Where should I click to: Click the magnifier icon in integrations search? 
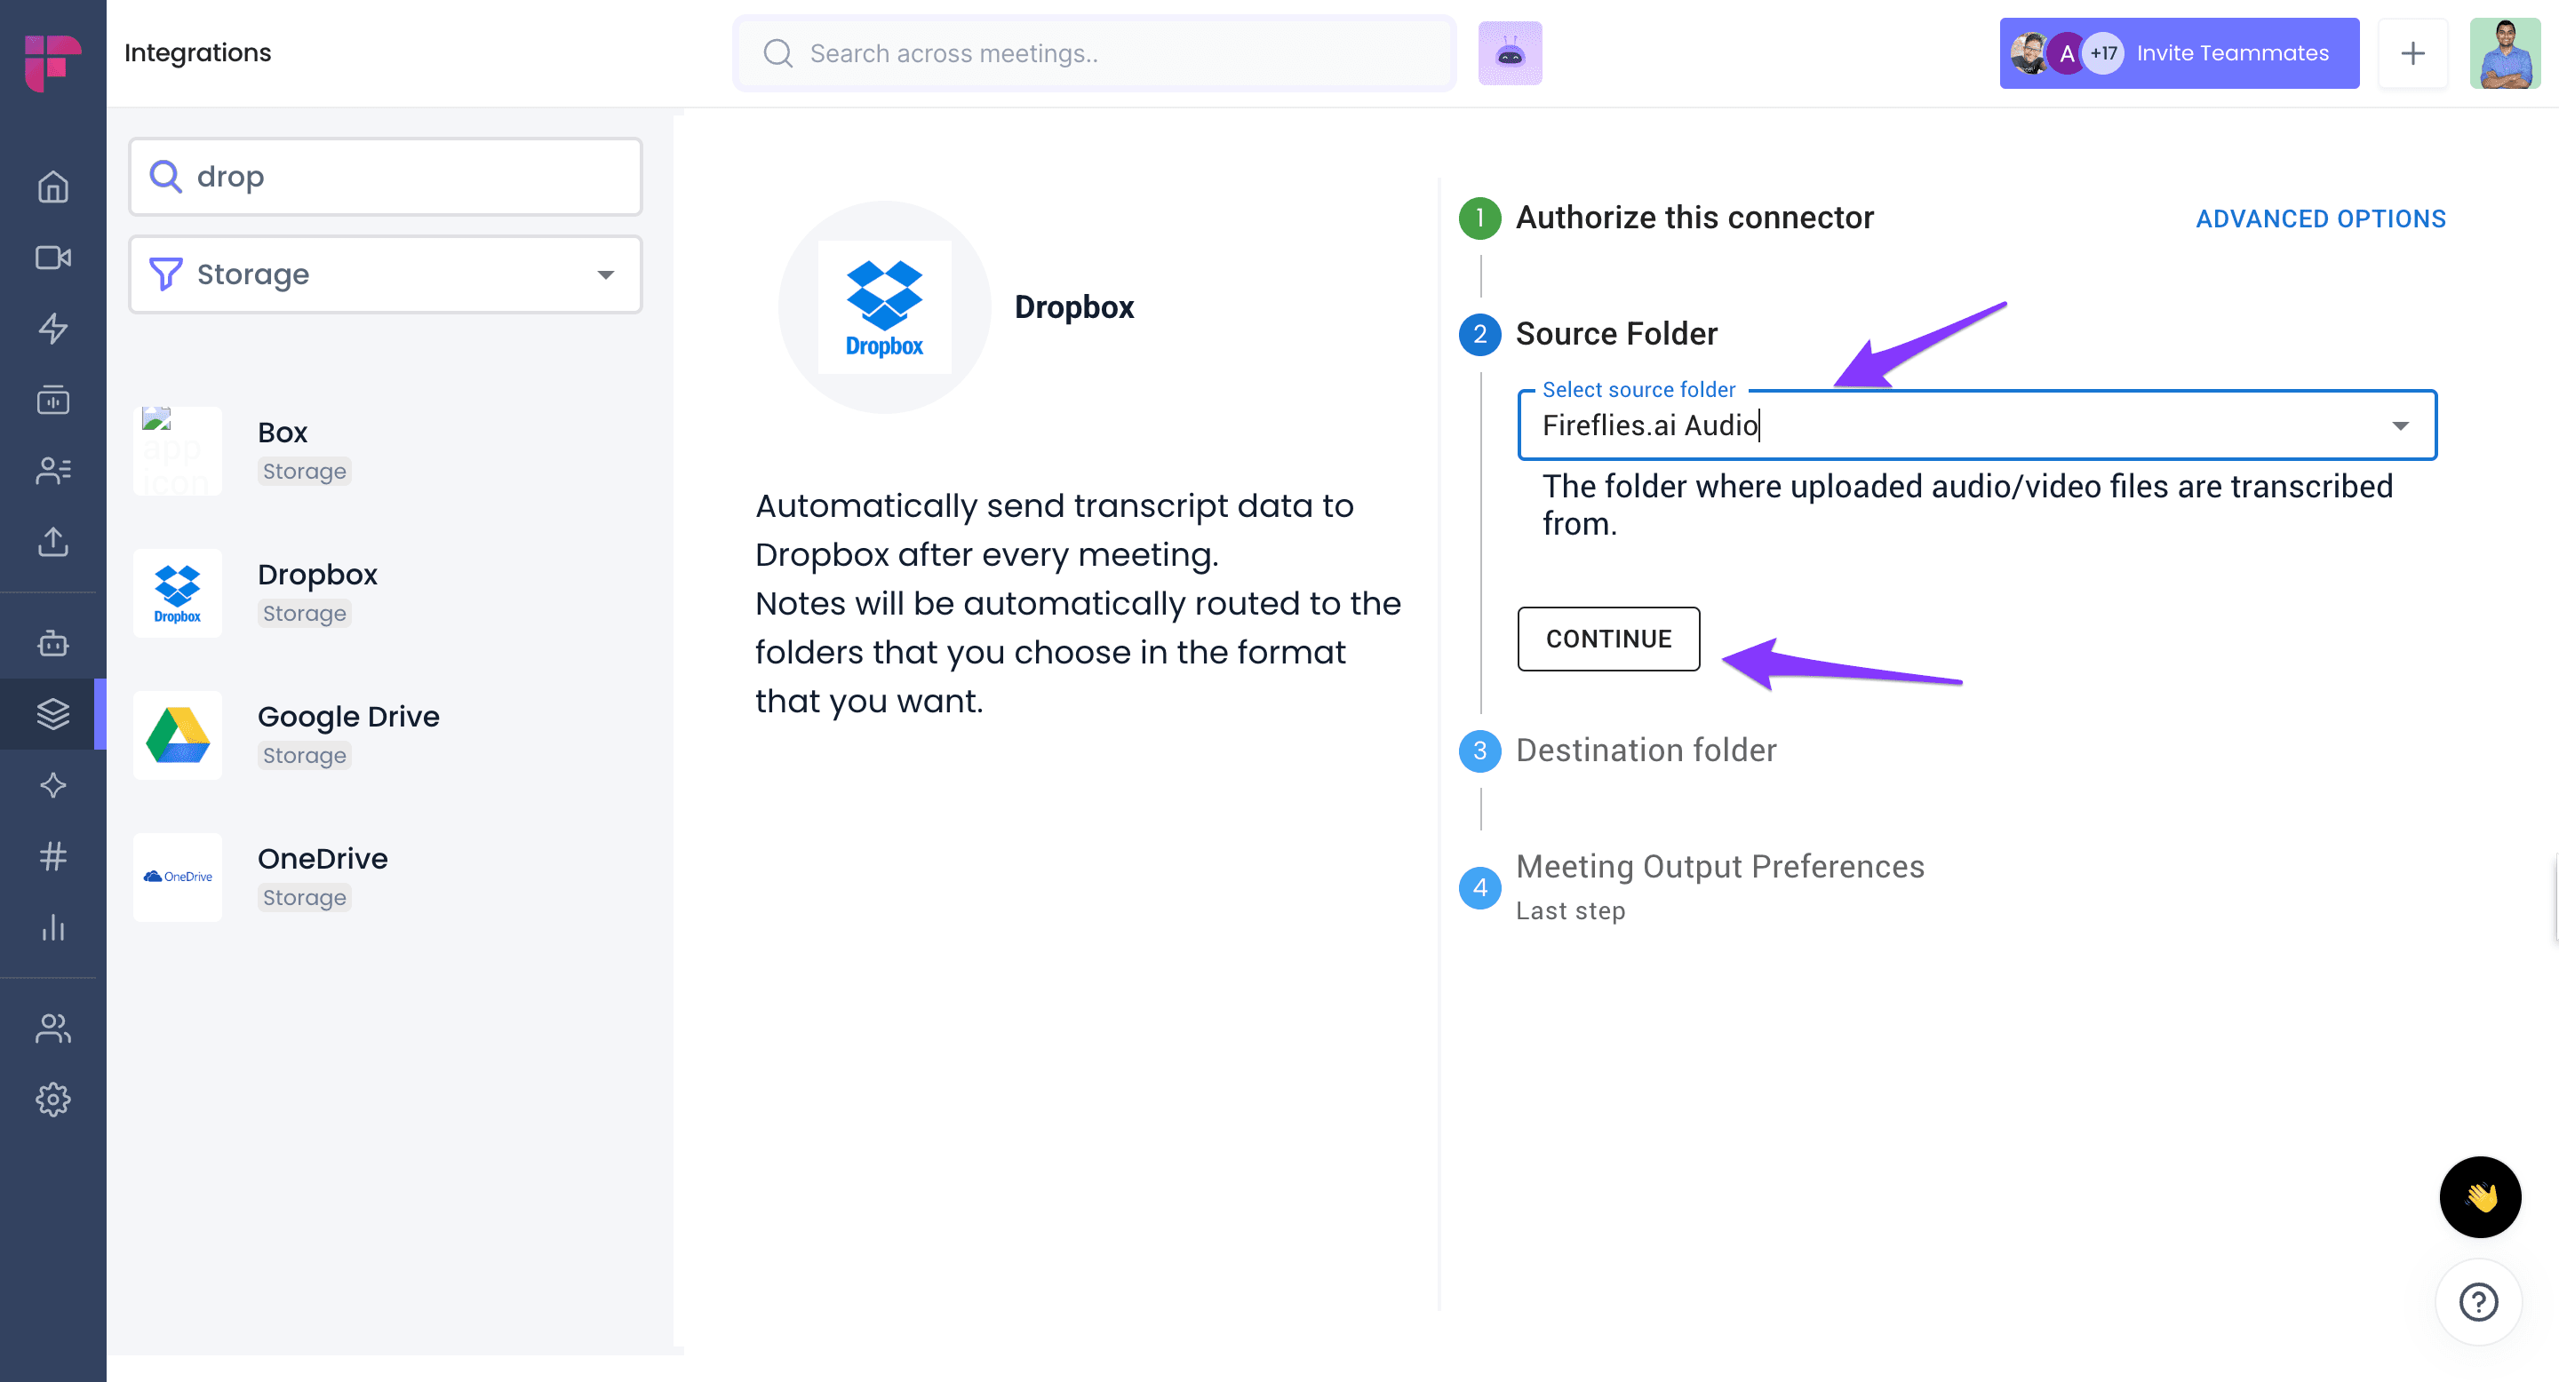tap(165, 176)
